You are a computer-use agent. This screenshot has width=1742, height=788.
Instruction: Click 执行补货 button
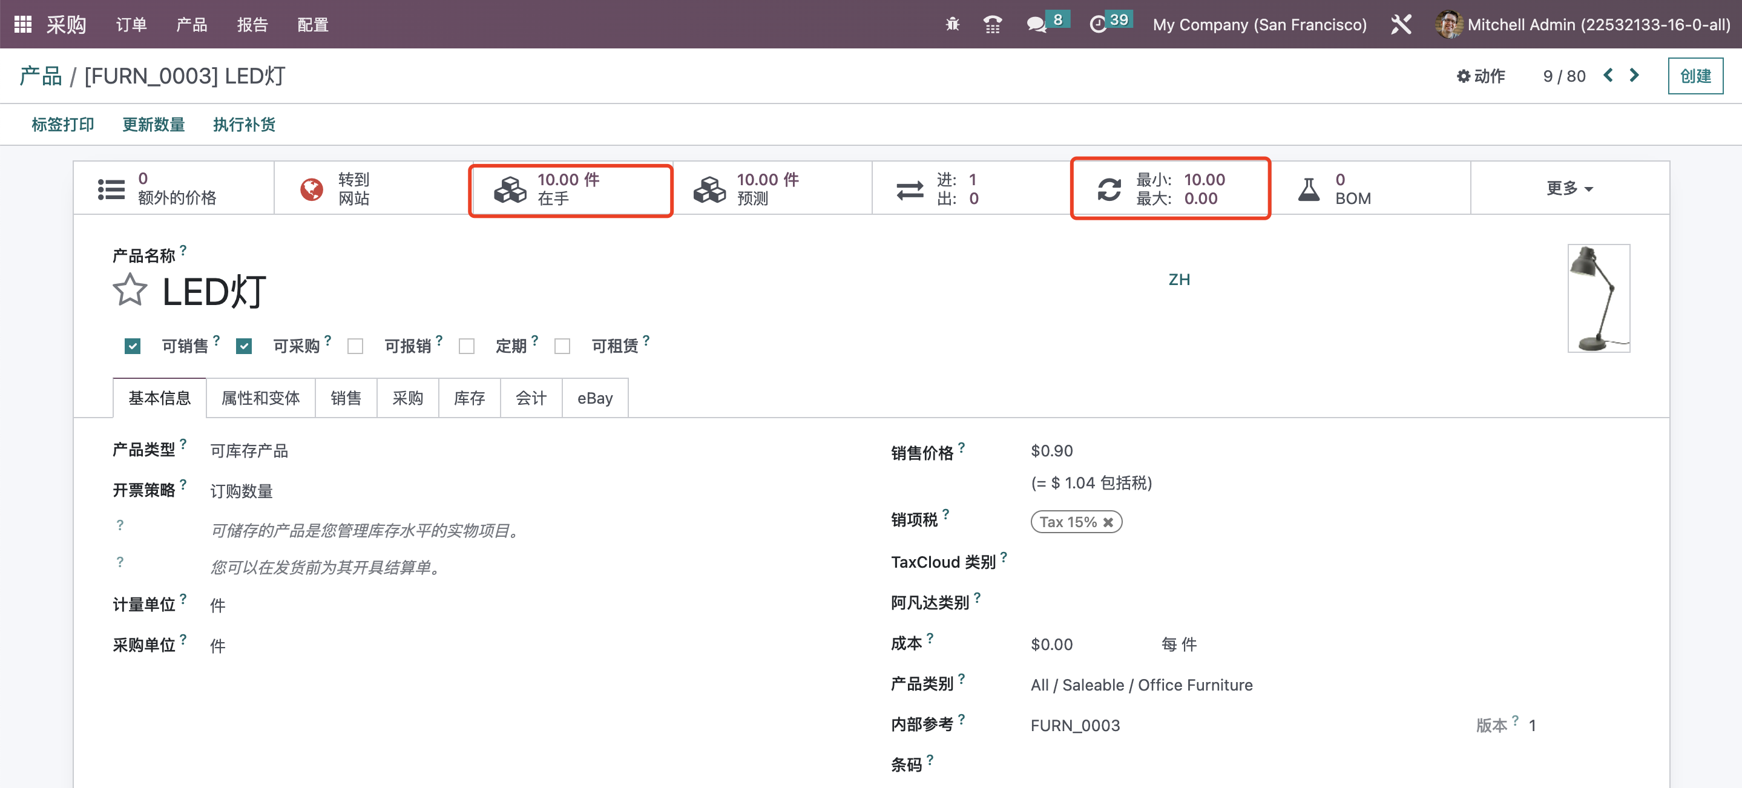(x=244, y=125)
